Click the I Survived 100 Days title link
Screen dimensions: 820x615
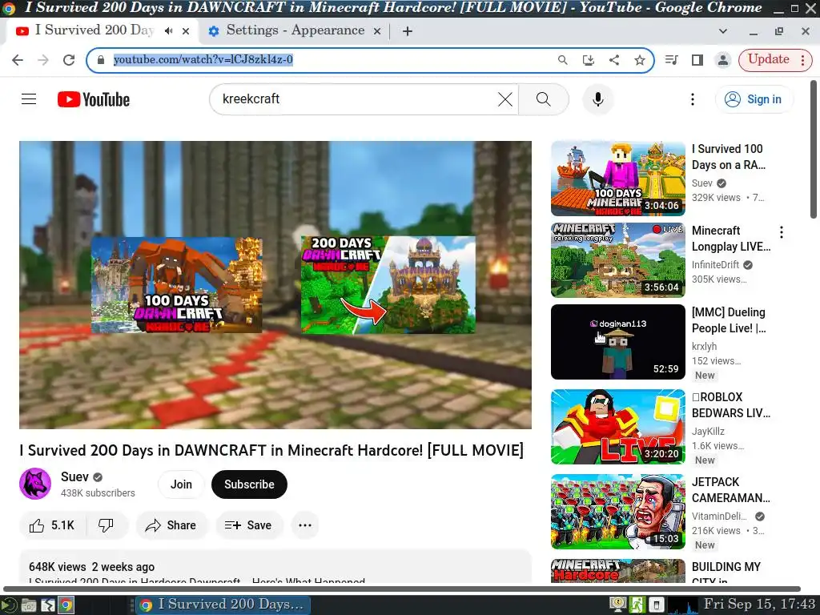click(729, 157)
